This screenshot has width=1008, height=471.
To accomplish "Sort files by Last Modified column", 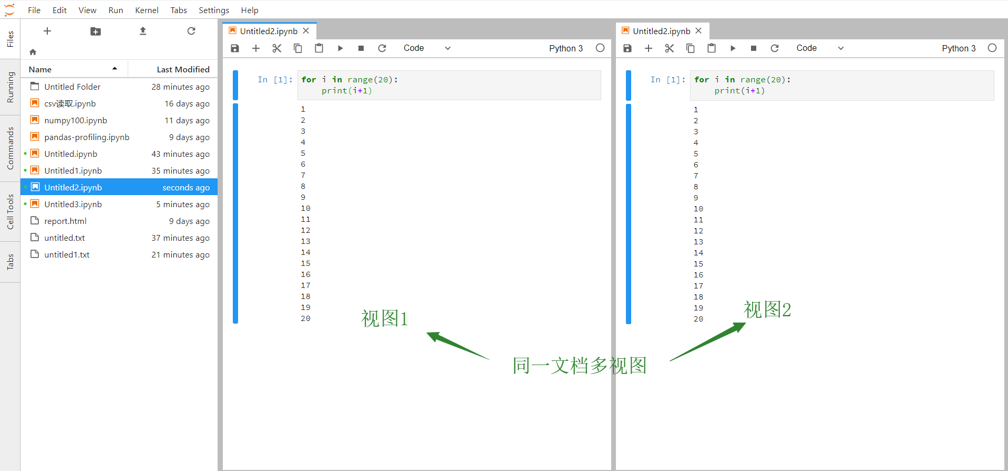I will pyautogui.click(x=173, y=69).
